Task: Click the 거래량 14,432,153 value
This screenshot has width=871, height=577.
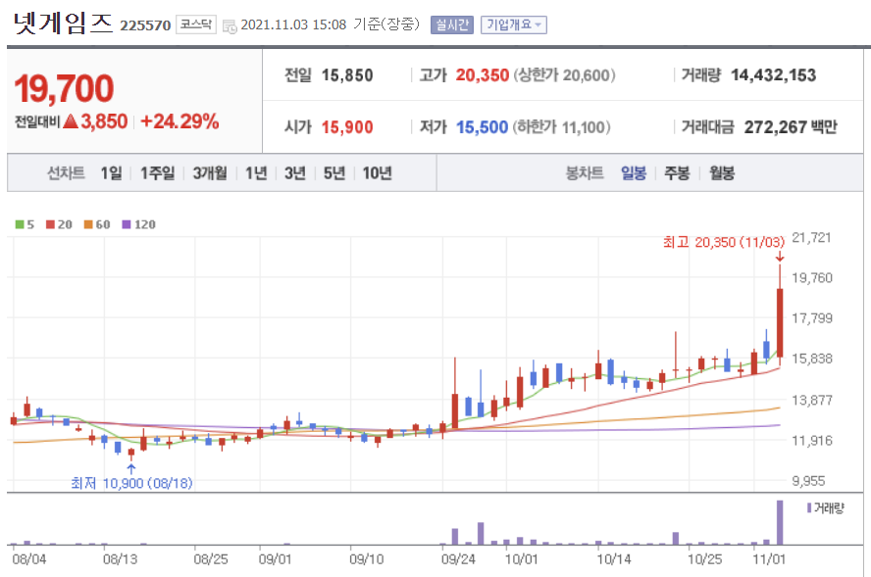Action: (773, 75)
